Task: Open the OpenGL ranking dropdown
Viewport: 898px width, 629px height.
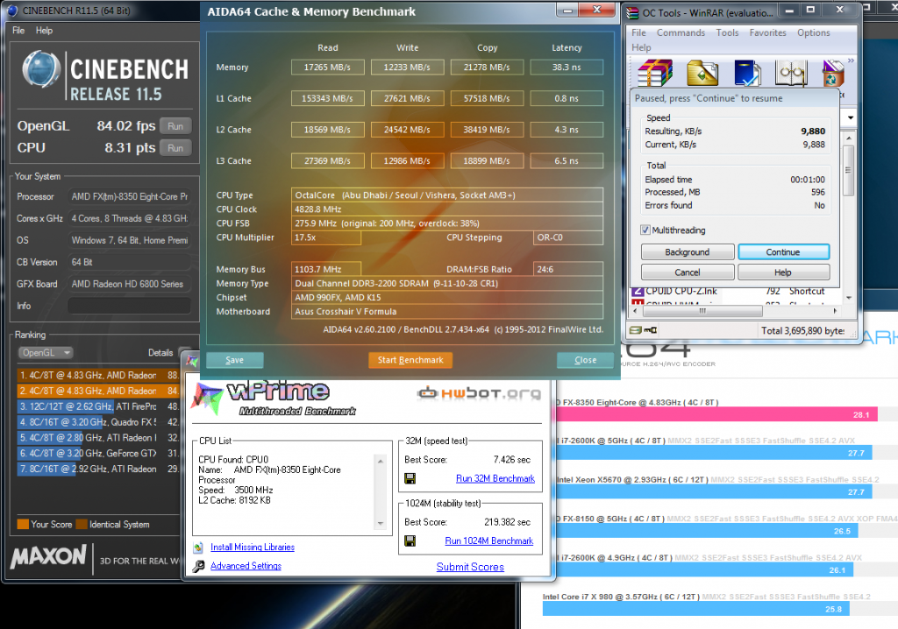Action: [46, 352]
